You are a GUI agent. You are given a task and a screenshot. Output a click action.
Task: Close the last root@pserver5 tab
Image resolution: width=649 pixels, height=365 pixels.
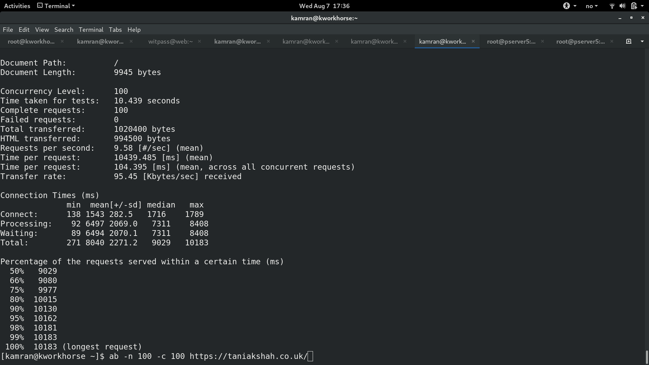(612, 41)
